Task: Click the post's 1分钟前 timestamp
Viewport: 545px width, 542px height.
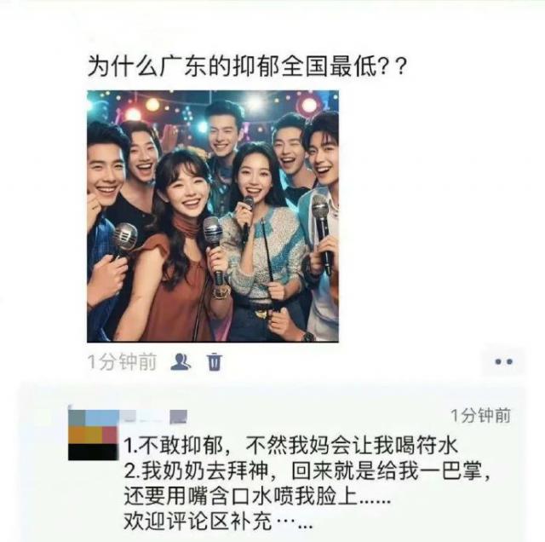Action: pyautogui.click(x=122, y=362)
